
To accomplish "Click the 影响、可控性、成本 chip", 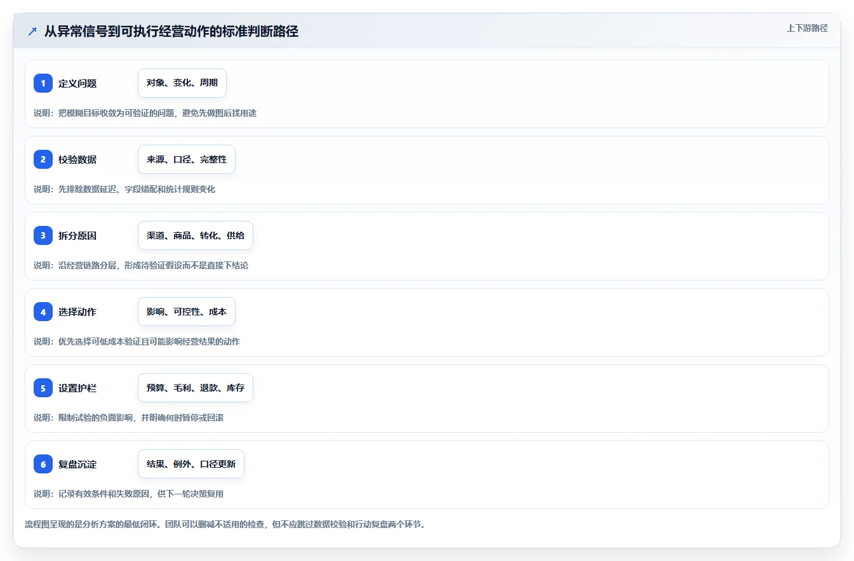I will tap(187, 312).
